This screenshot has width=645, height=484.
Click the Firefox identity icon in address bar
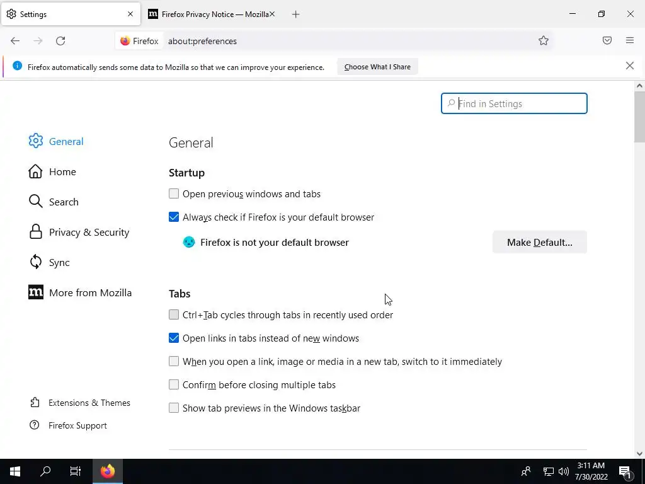pyautogui.click(x=125, y=41)
